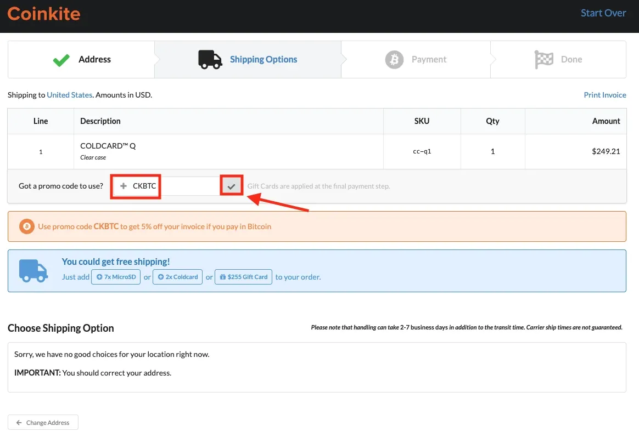Select the Shipping Options step tab
The height and width of the screenshot is (443, 639).
click(x=248, y=59)
